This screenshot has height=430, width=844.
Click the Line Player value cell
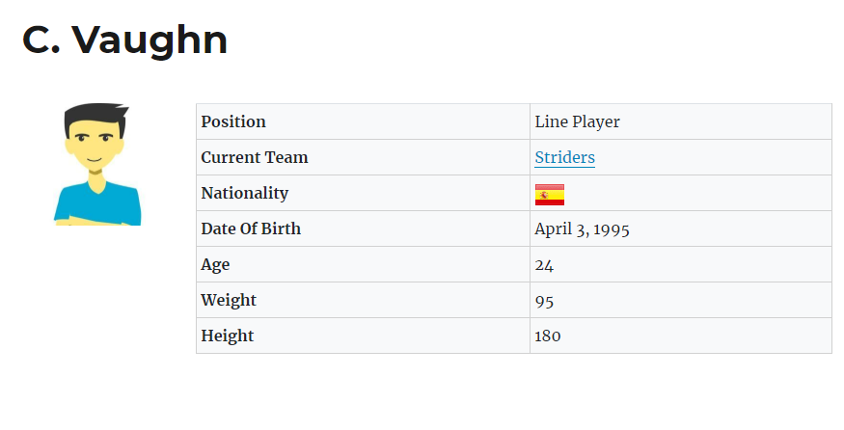coord(577,121)
